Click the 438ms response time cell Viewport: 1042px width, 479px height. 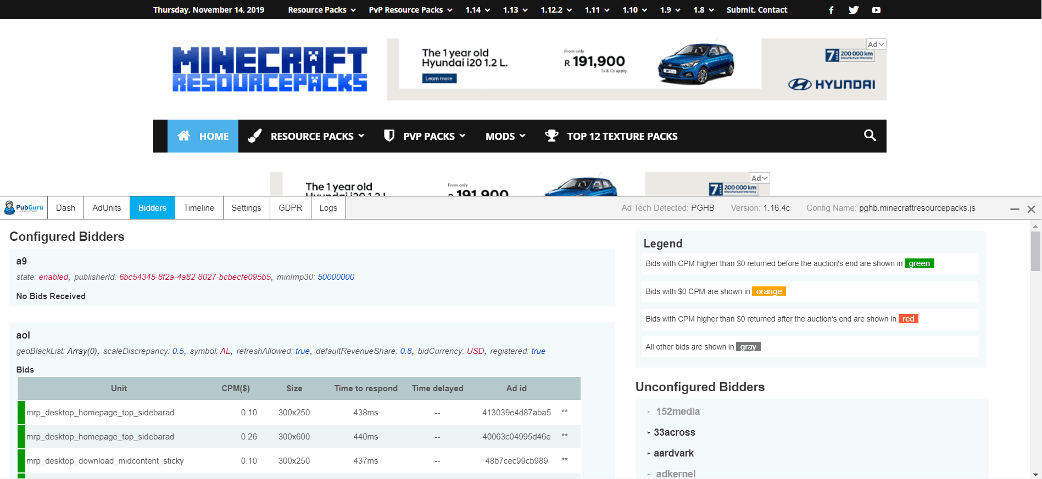(366, 413)
